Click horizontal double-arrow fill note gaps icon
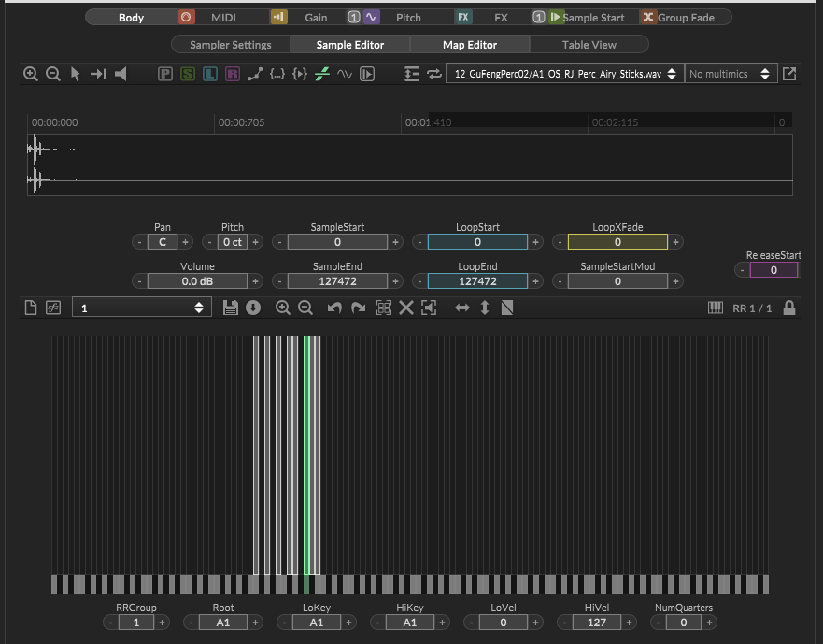823x644 pixels. coord(461,308)
